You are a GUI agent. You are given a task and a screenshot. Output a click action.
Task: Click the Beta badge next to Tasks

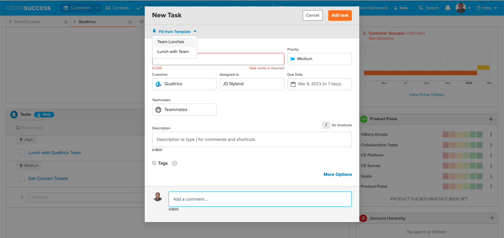click(x=44, y=115)
